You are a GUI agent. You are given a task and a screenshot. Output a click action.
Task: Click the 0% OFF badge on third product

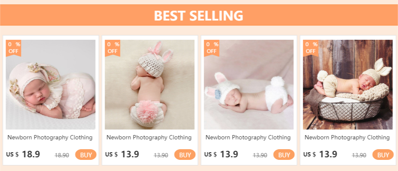coord(211,48)
